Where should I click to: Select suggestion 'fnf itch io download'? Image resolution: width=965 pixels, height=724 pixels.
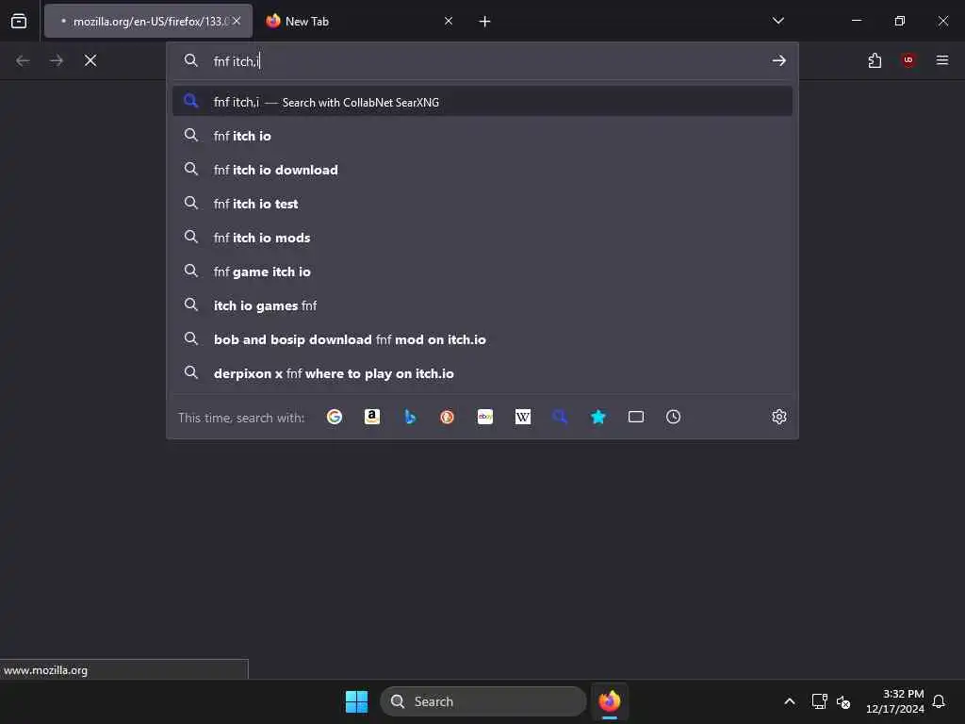coord(482,170)
